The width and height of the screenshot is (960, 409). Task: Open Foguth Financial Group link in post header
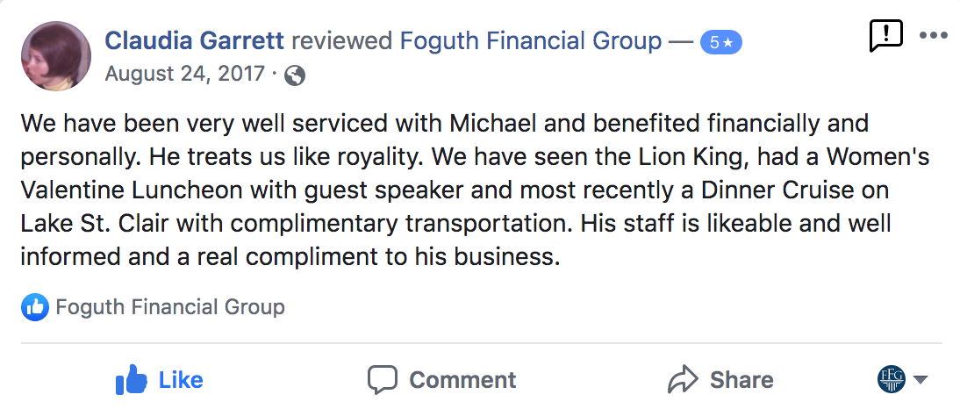pyautogui.click(x=530, y=40)
